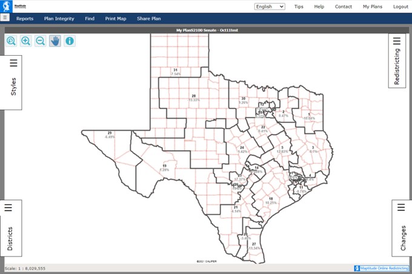This screenshot has height=274, width=412.
Task: Click the Maptitude Online Redistricting footer link
Action: [382, 268]
